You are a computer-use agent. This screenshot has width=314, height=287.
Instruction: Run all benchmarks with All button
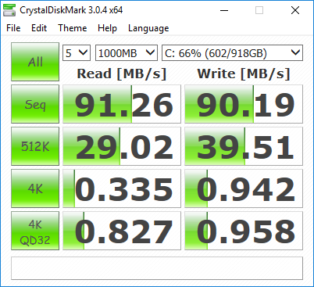click(35, 62)
